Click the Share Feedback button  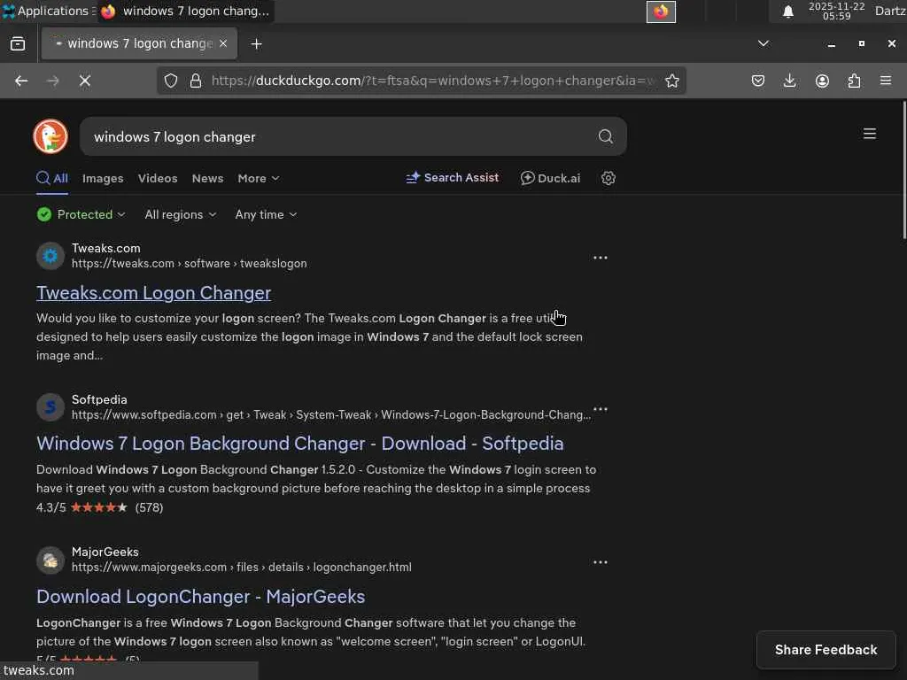click(x=826, y=650)
